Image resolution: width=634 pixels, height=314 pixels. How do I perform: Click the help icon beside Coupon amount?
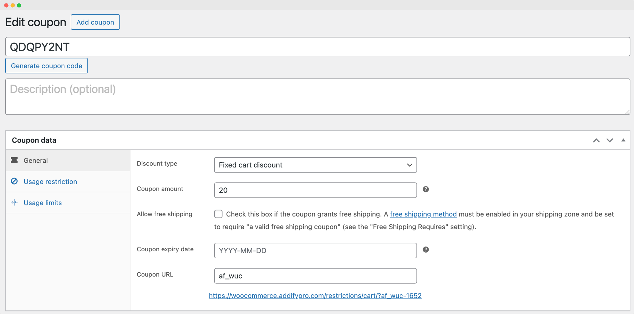coord(426,189)
